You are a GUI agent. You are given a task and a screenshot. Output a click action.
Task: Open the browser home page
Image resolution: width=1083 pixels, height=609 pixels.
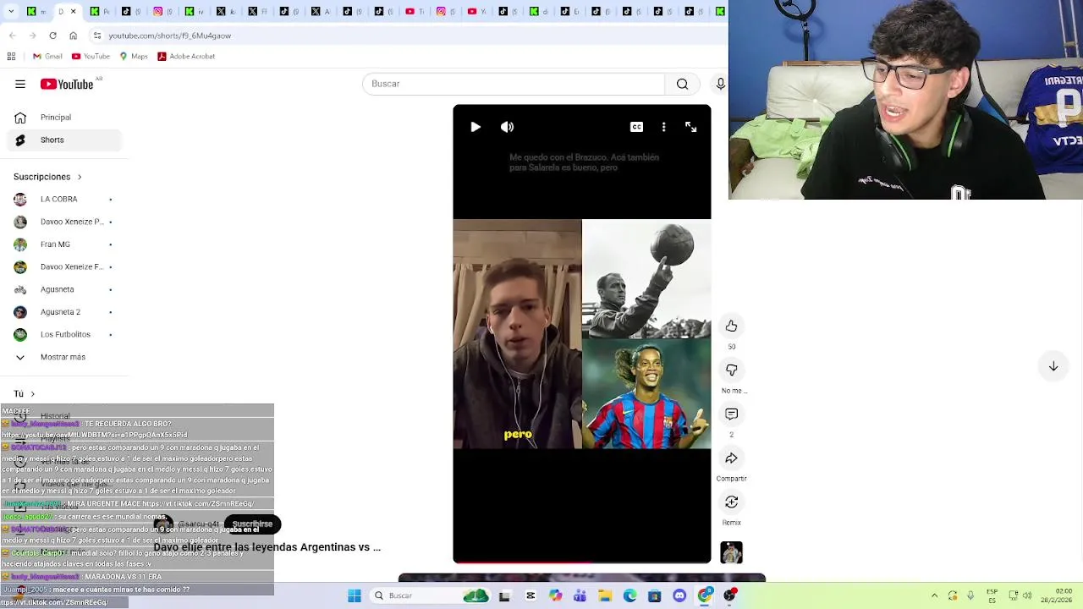(73, 36)
